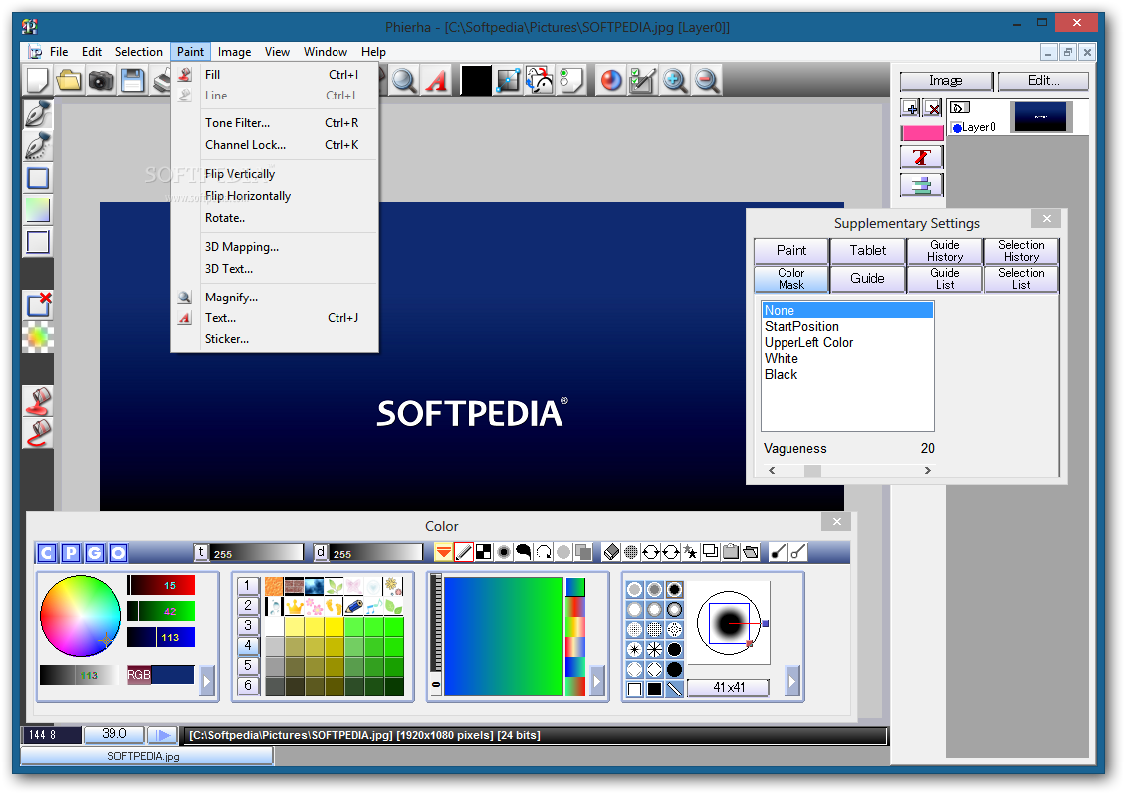Click the pink color swatch in layer panel
The width and height of the screenshot is (1125, 794).
(x=922, y=133)
